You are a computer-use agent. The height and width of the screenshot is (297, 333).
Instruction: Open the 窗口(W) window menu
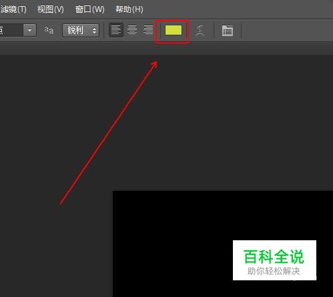click(x=90, y=9)
